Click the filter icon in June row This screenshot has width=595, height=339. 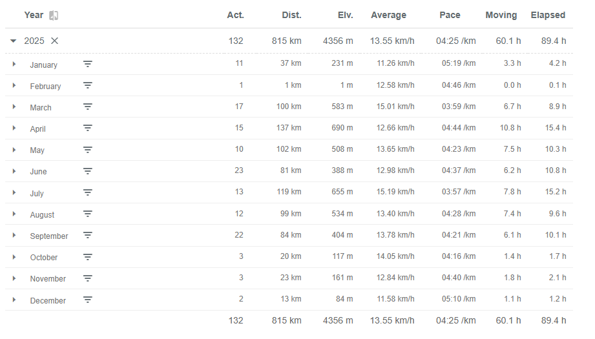click(x=88, y=171)
